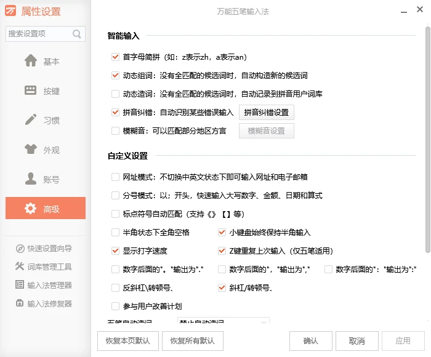Focus the 搜索设置项 search box
Screen dimensions: 431x357
pos(38,34)
